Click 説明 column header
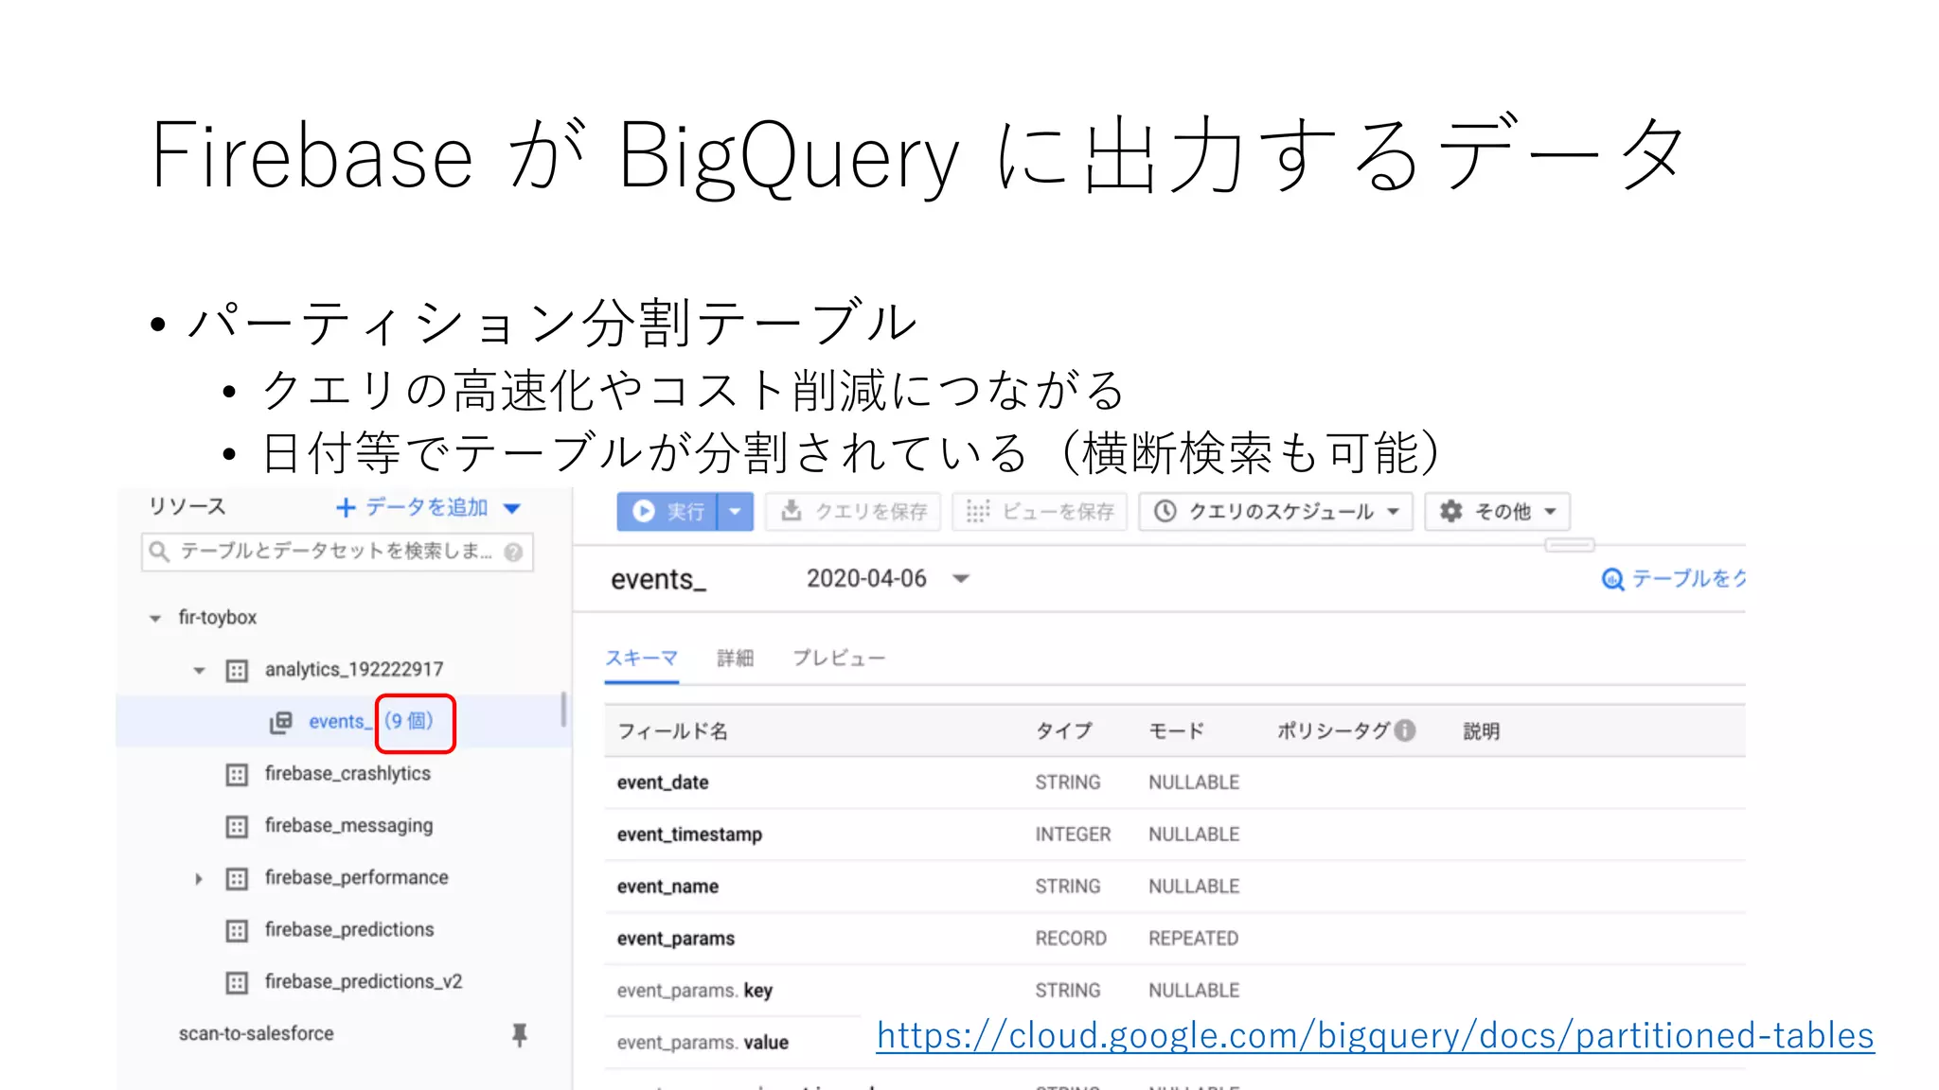The height and width of the screenshot is (1090, 1939). tap(1482, 731)
